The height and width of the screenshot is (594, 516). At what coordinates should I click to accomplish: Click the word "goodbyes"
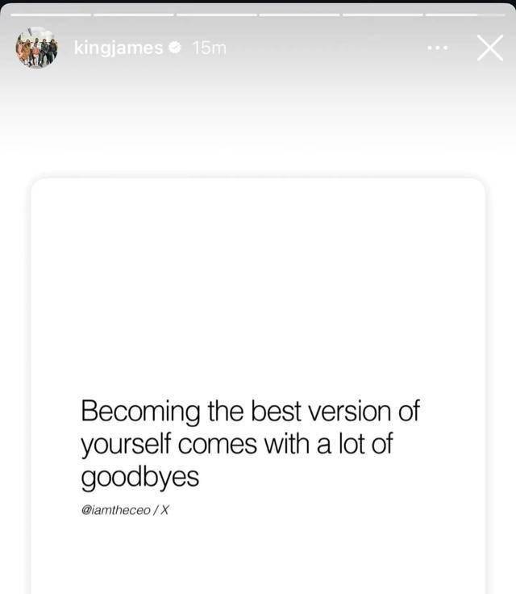click(139, 477)
